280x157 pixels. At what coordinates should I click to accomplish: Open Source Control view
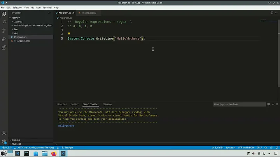click(4, 31)
